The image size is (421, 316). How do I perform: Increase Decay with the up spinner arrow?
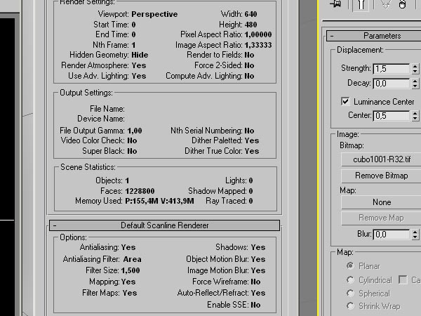415,81
